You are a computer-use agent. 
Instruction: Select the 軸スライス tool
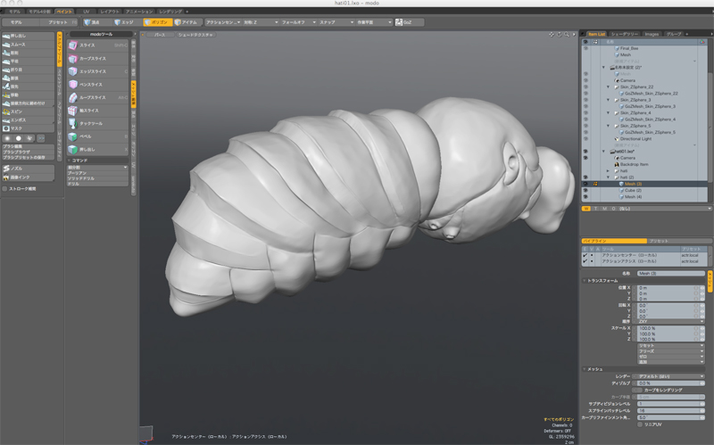98,110
